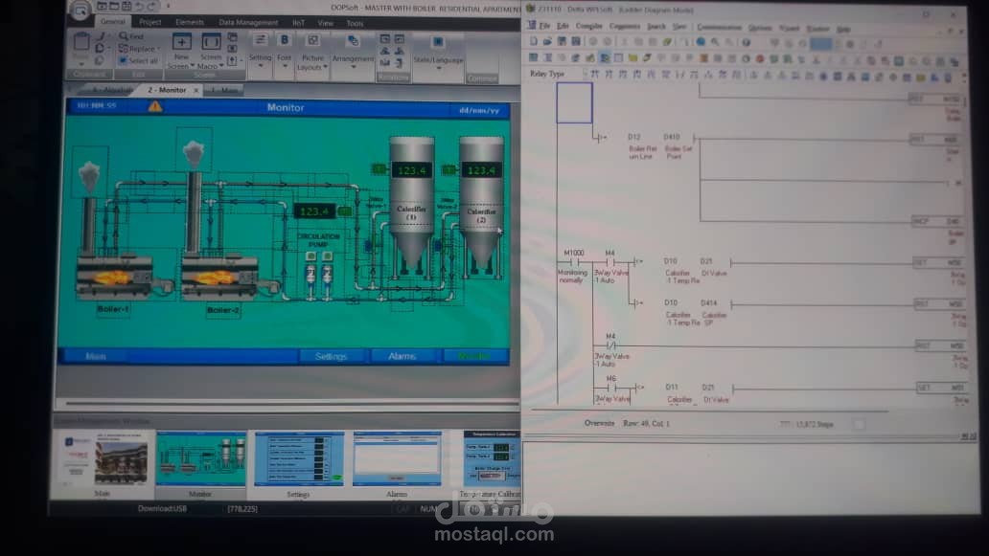Click the bold Font icon
This screenshot has height=556, width=989.
coord(285,40)
